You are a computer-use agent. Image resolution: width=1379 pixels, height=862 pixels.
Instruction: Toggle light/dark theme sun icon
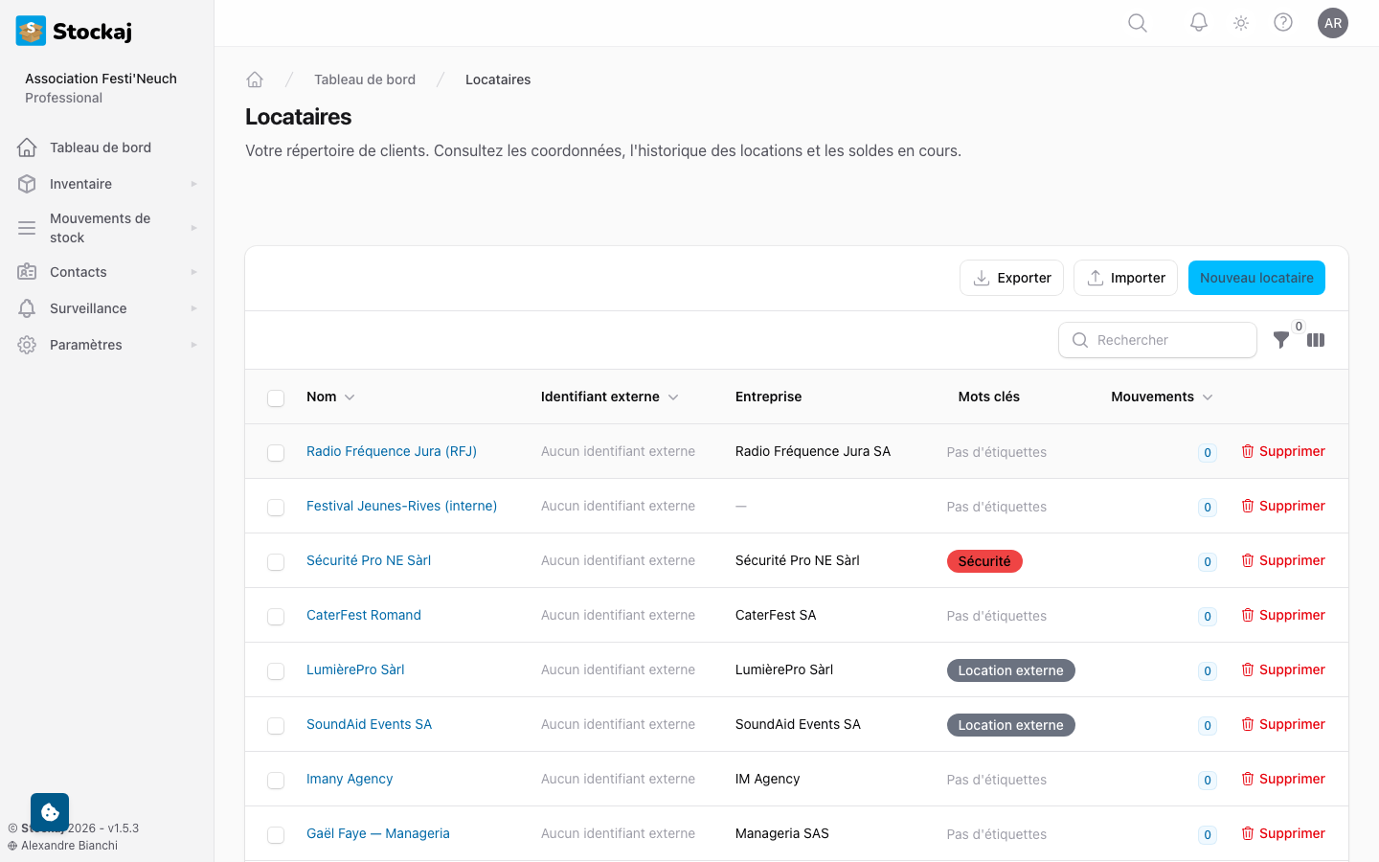1241,23
